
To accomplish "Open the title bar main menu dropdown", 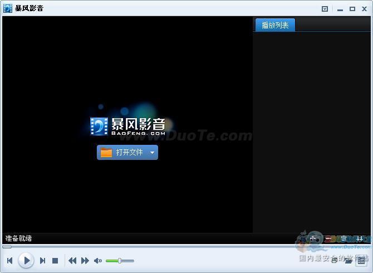I will [325, 9].
